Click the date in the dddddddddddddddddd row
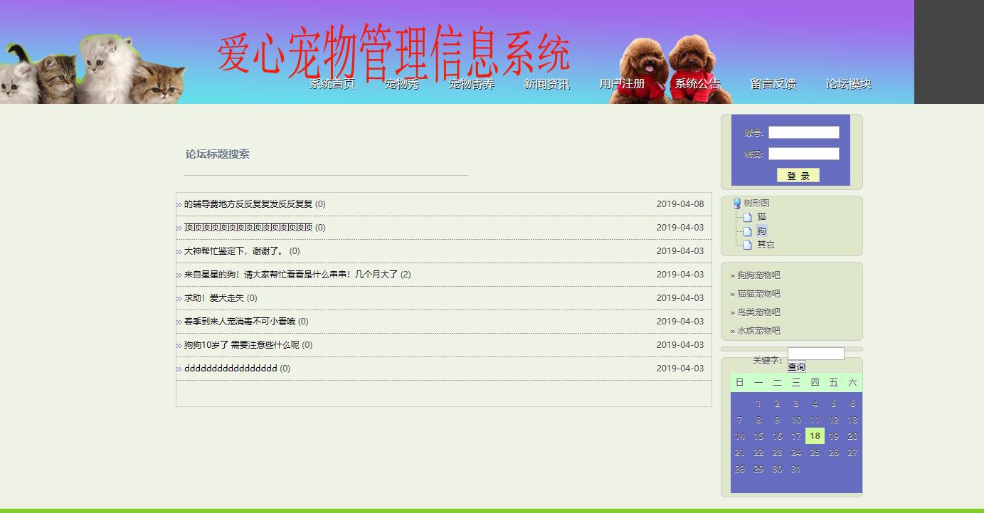 pos(680,369)
